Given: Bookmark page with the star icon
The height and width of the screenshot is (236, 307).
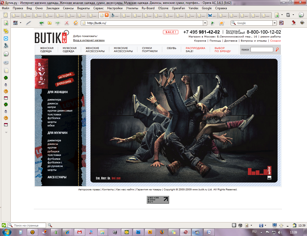Looking at the screenshot, I should (222, 23).
